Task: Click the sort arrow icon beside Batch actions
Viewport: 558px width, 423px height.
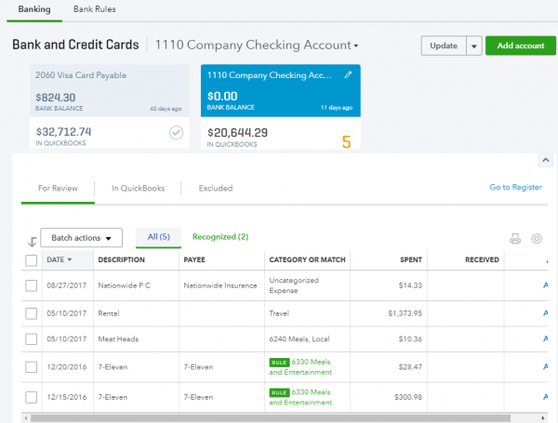Action: coord(33,242)
